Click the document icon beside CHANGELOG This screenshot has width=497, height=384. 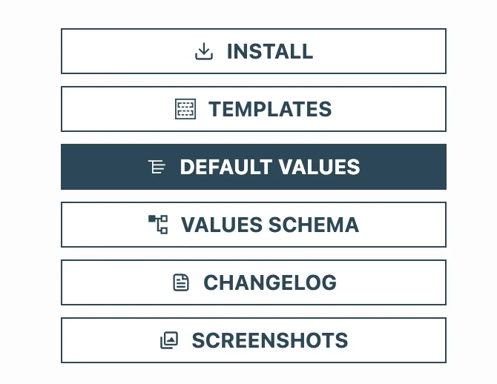181,282
